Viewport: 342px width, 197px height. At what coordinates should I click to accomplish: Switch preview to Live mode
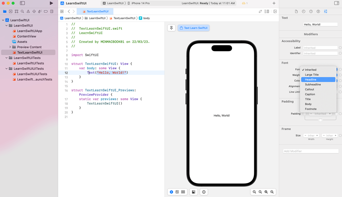[171, 192]
